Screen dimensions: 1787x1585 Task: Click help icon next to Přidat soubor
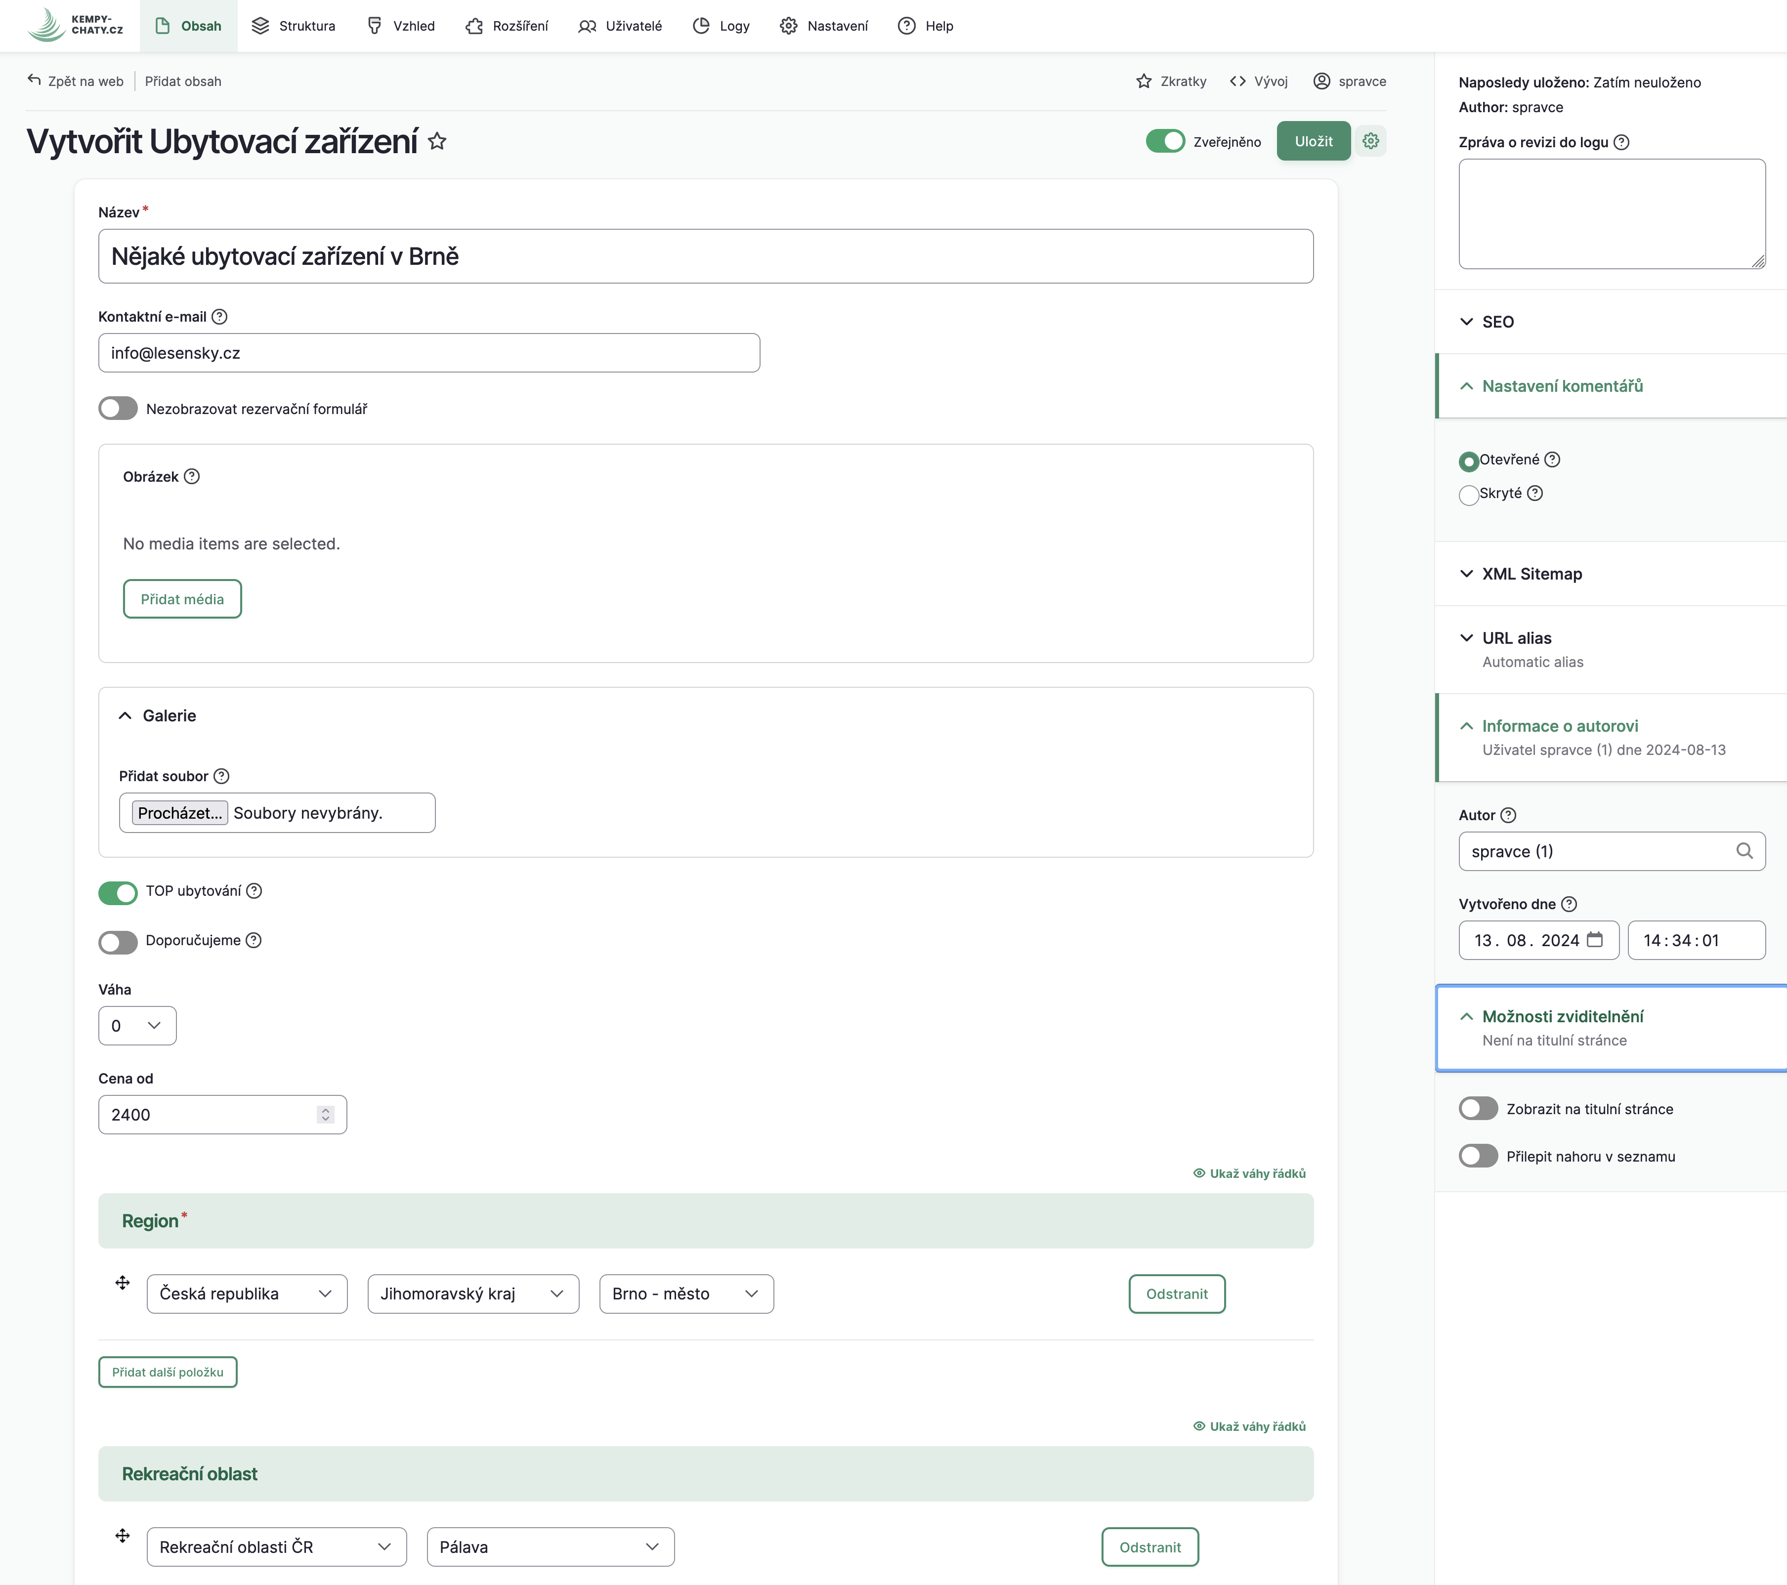[x=221, y=776]
